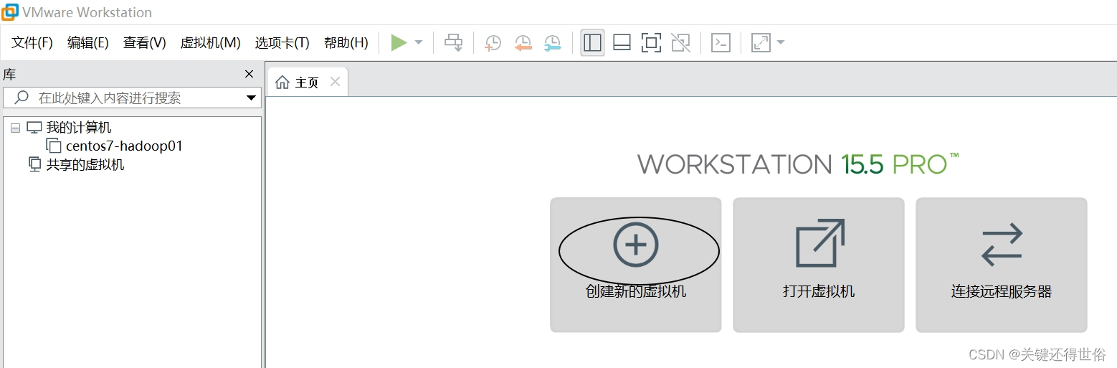Open the 选项卡(T) menu

(x=282, y=43)
